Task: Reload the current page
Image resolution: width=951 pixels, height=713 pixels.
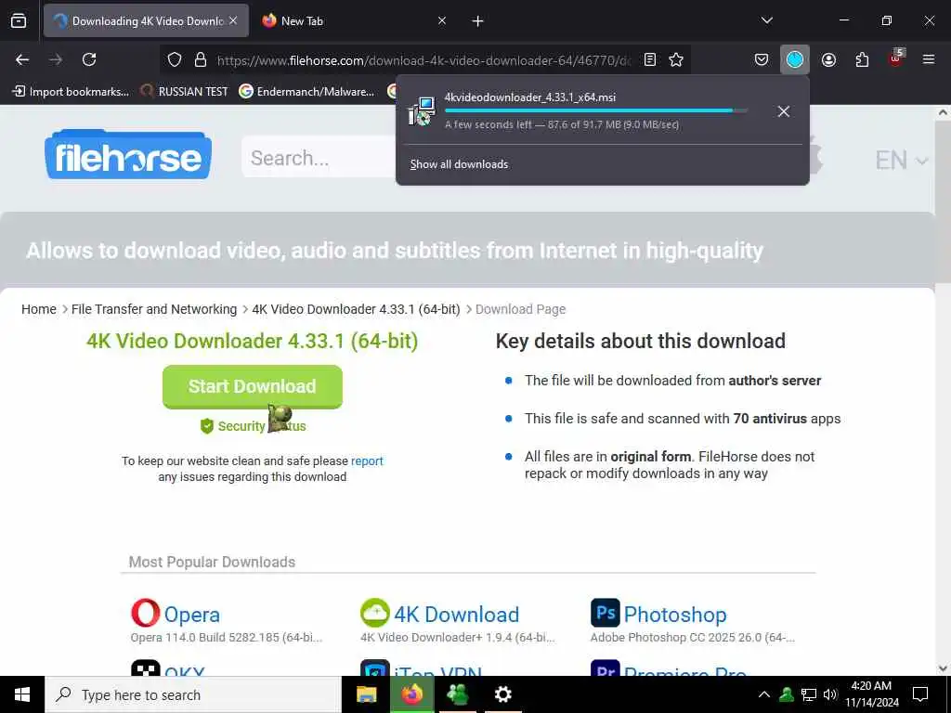Action: (x=89, y=59)
